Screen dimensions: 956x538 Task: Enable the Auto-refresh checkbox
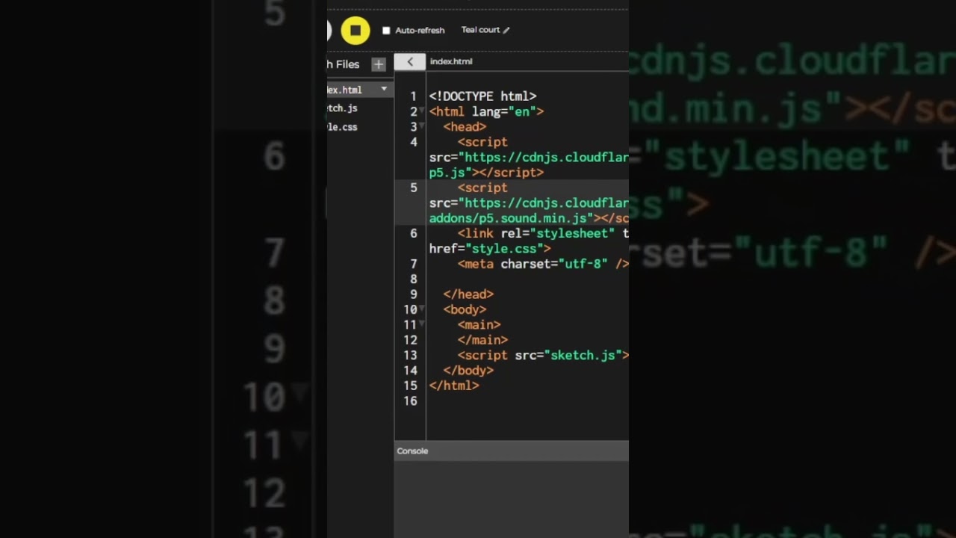386,31
